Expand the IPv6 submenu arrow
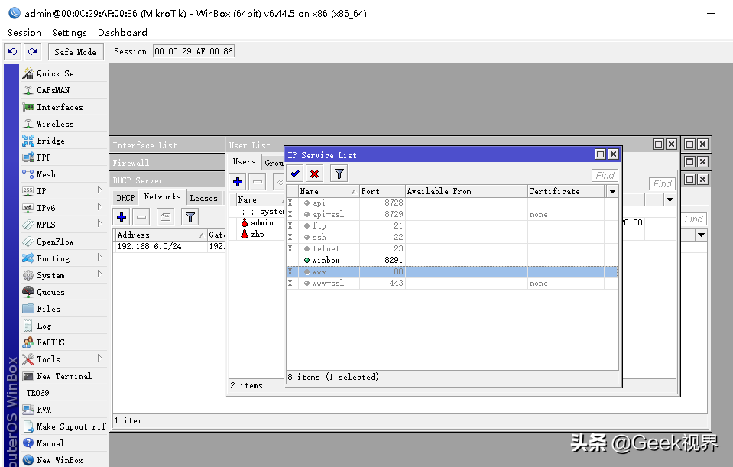This screenshot has width=733, height=467. coord(99,206)
